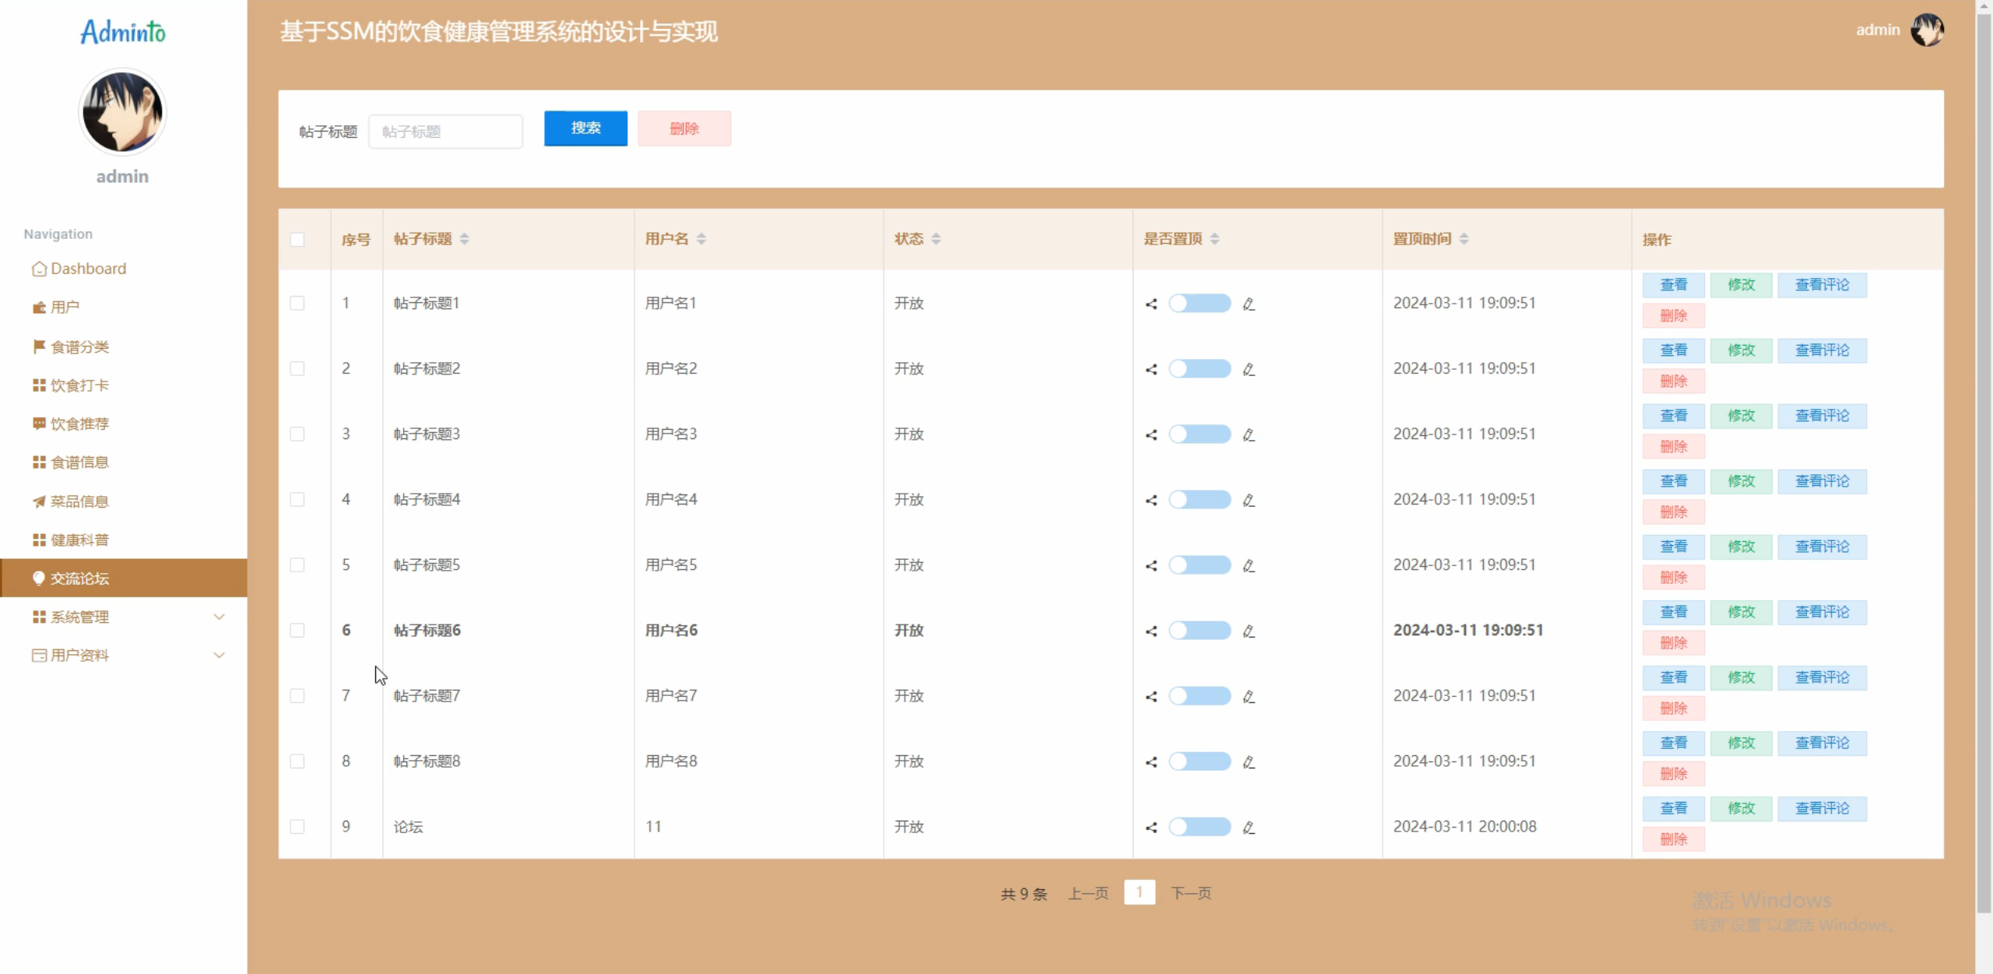Viewport: 1993px width, 974px height.
Task: Click sort arrows on 帖子标题 column
Action: point(465,239)
